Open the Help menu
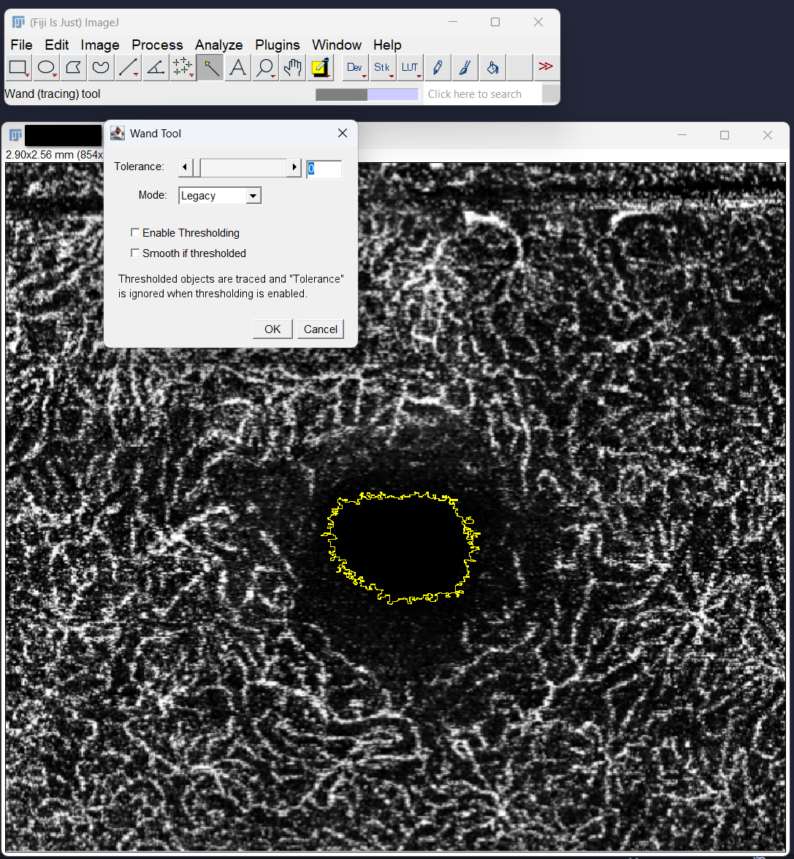This screenshot has width=794, height=859. pos(387,45)
